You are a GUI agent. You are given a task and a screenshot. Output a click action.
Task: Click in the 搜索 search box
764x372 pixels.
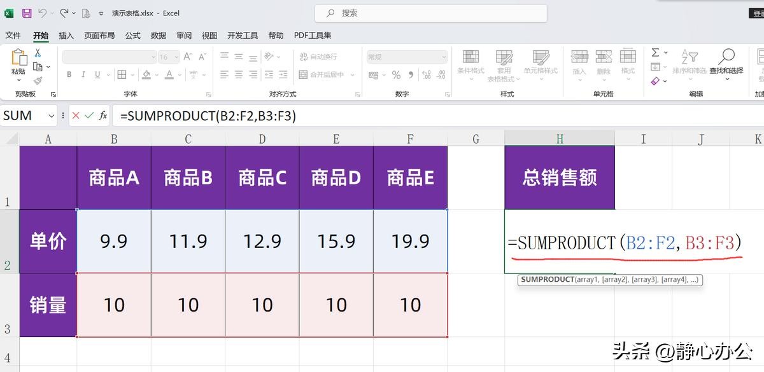[x=430, y=13]
